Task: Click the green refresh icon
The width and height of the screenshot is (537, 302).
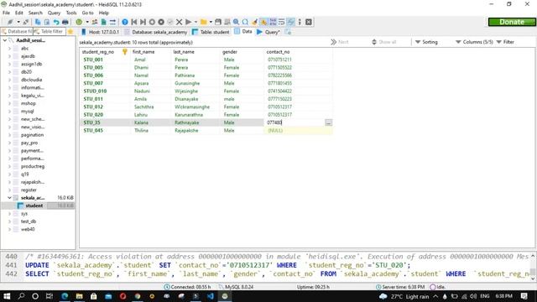Action: coord(79,22)
